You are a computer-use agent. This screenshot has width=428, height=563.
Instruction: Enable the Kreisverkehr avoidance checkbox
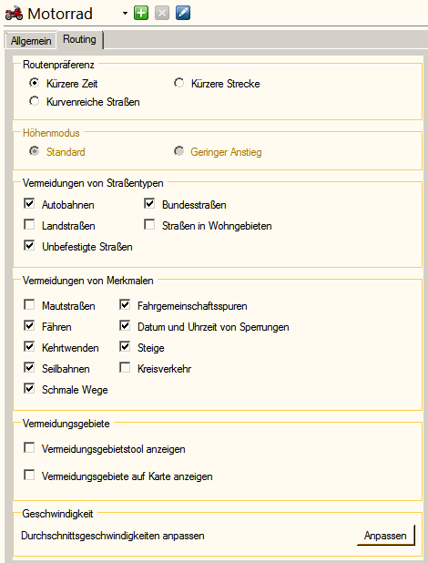(125, 368)
